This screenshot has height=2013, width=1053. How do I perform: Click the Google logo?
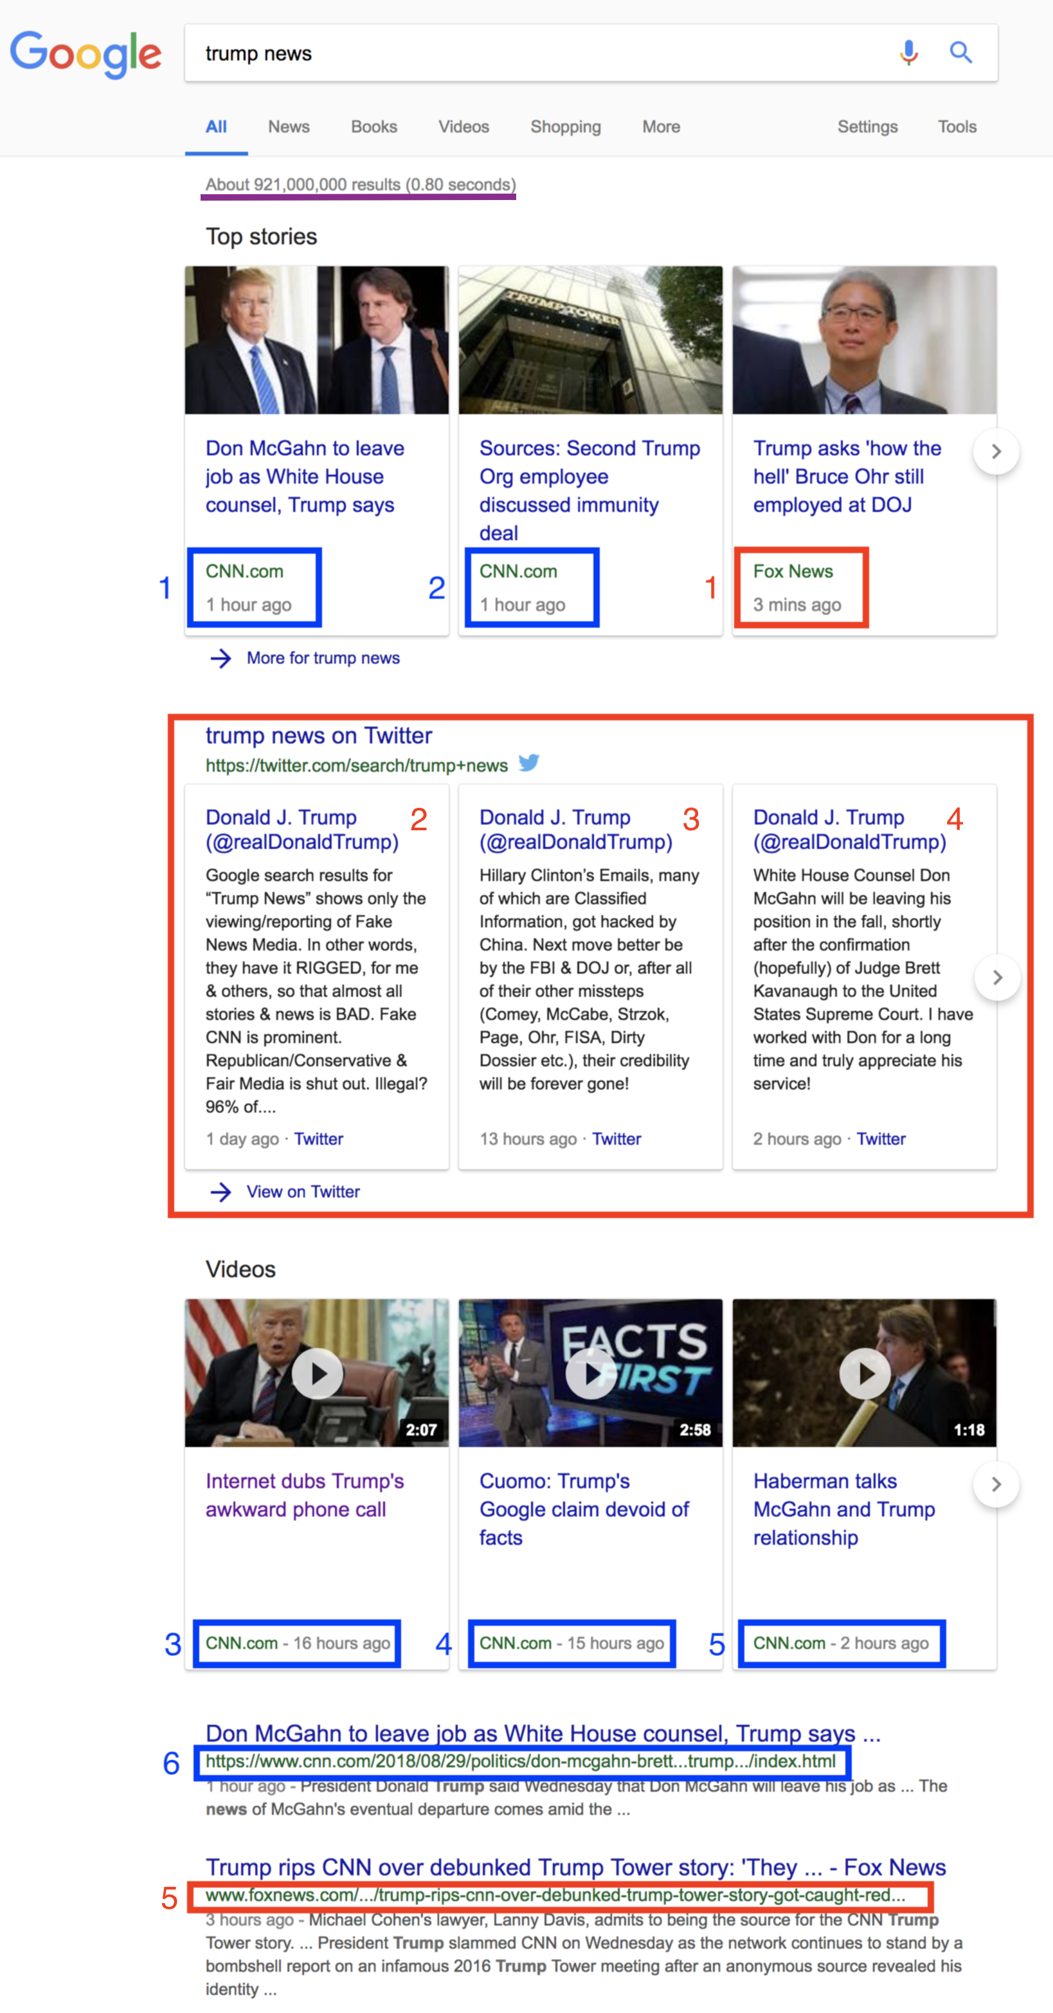[85, 53]
